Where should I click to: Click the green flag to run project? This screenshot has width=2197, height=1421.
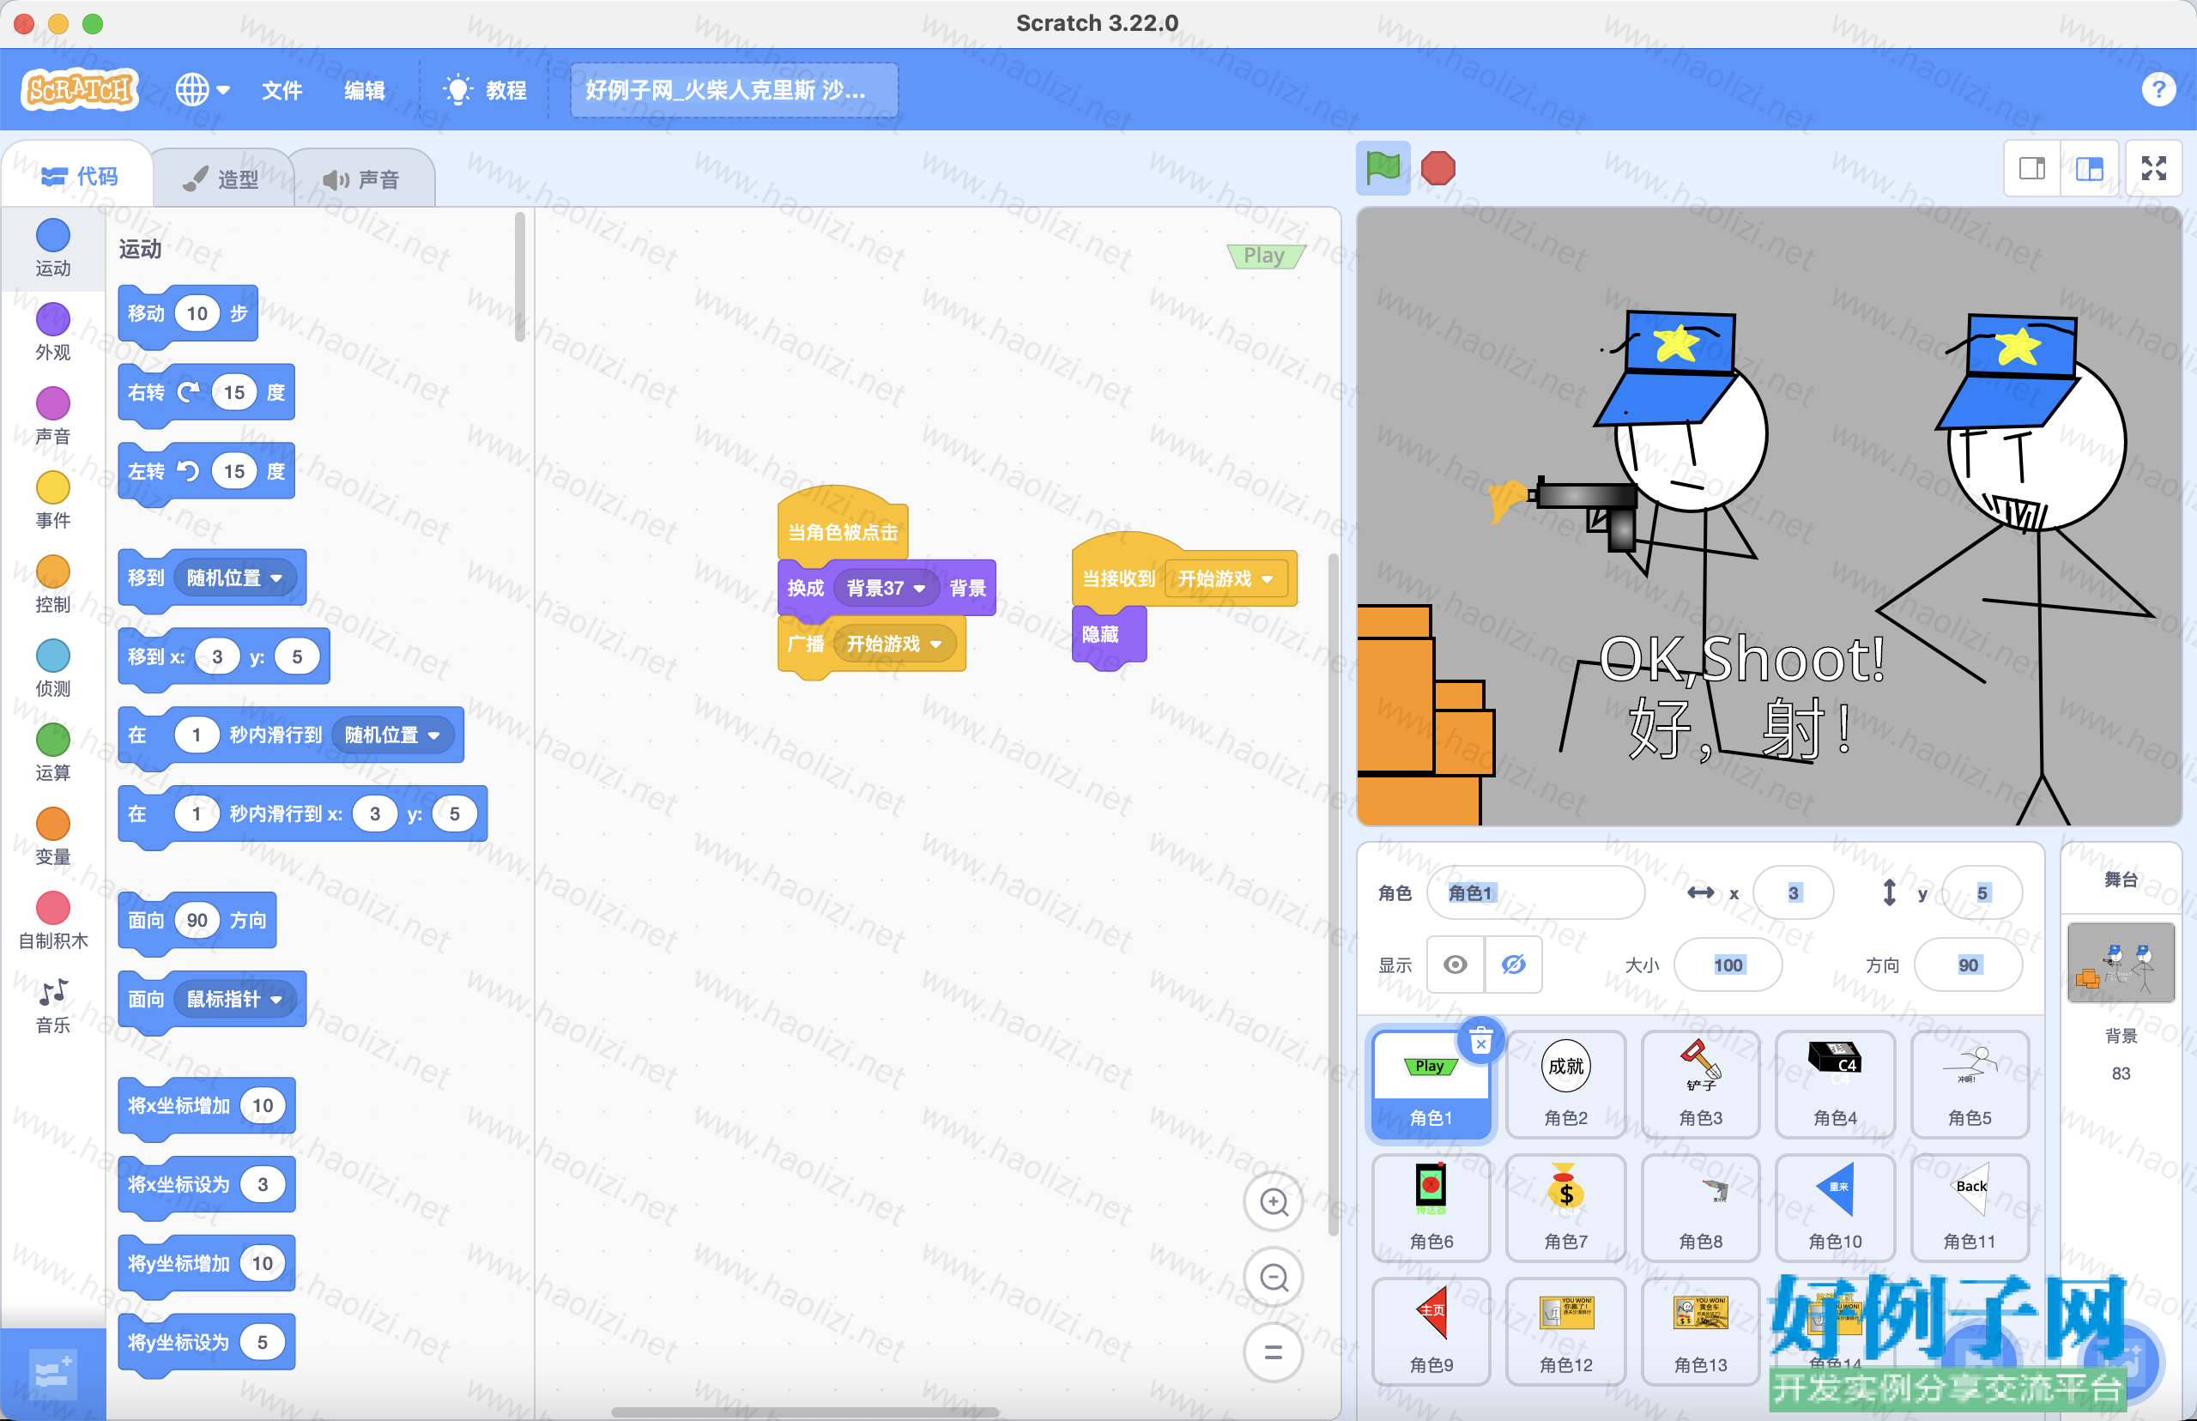[x=1383, y=168]
